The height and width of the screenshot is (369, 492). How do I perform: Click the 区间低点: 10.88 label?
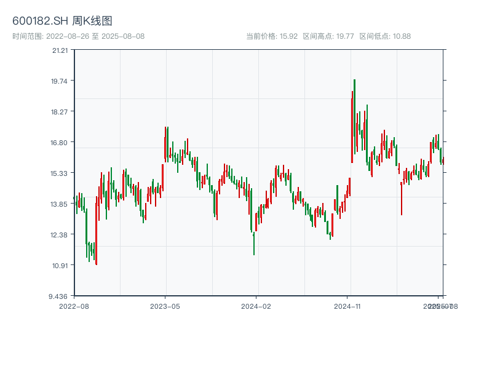coord(385,36)
